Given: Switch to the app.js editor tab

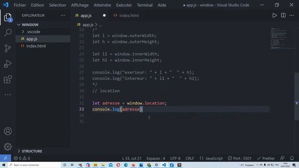Looking at the screenshot, I should 86,15.
